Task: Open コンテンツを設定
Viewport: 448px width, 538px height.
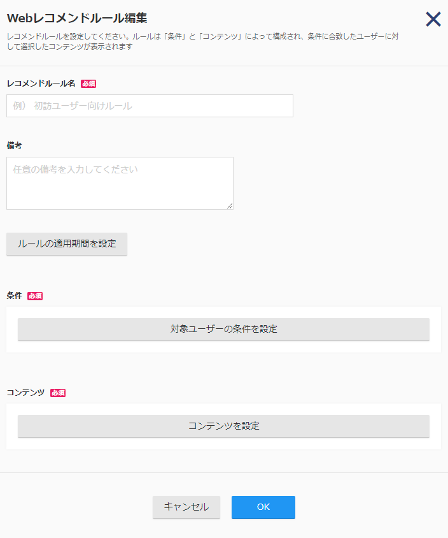Action: pyautogui.click(x=223, y=426)
